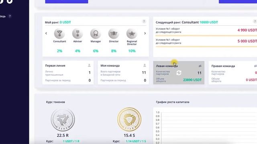Click the capital growth chart area
Image resolution: width=257 pixels, height=144 pixels.
(x=205, y=126)
